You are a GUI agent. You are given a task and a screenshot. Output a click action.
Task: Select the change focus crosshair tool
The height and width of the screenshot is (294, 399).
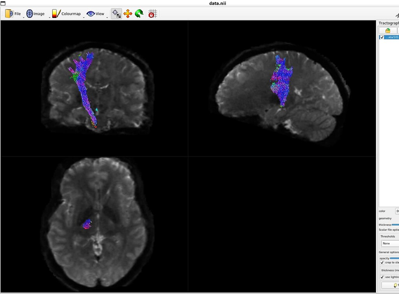click(116, 14)
